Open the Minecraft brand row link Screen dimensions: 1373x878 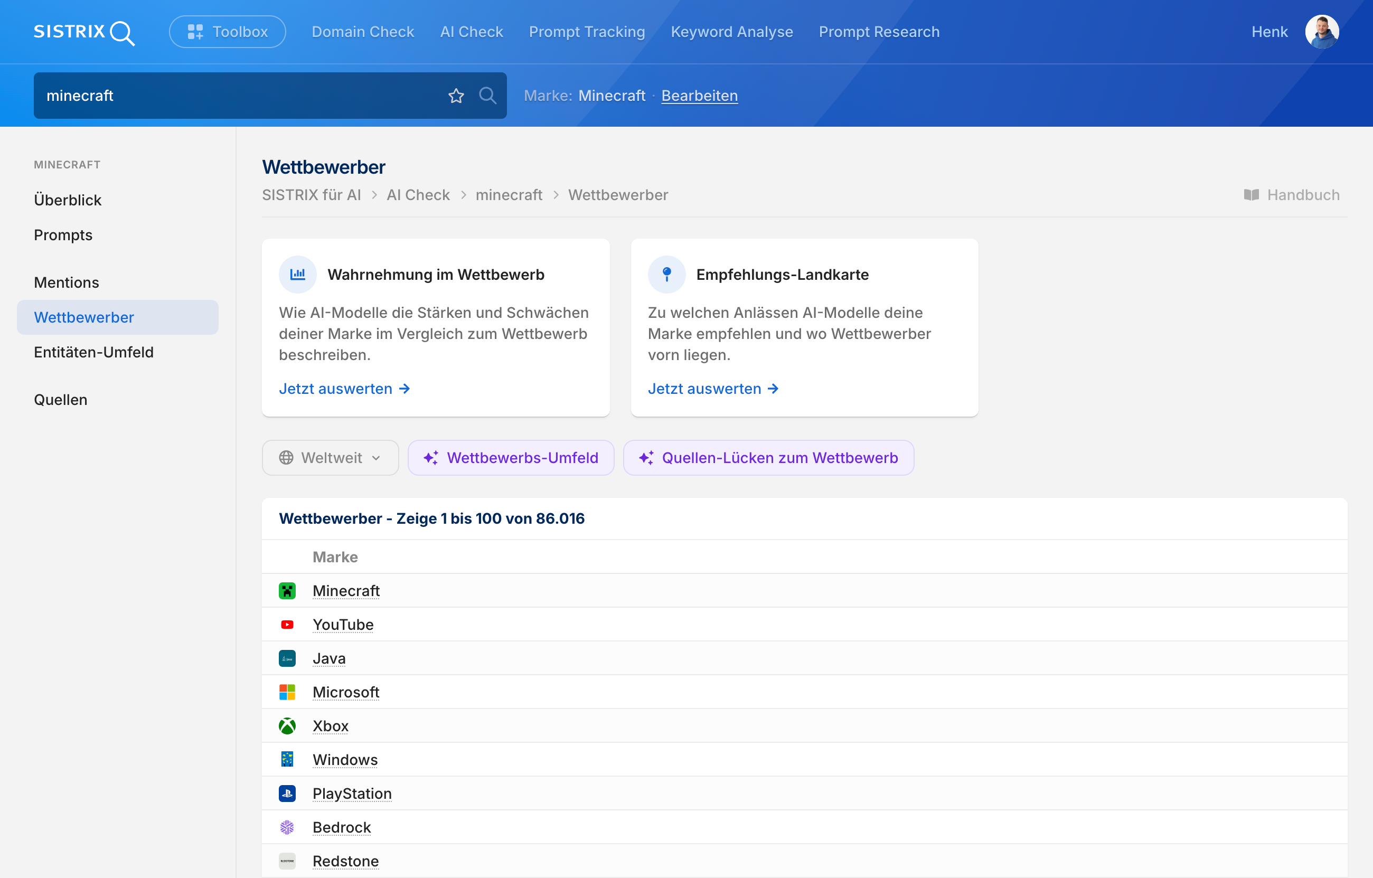pos(346,591)
